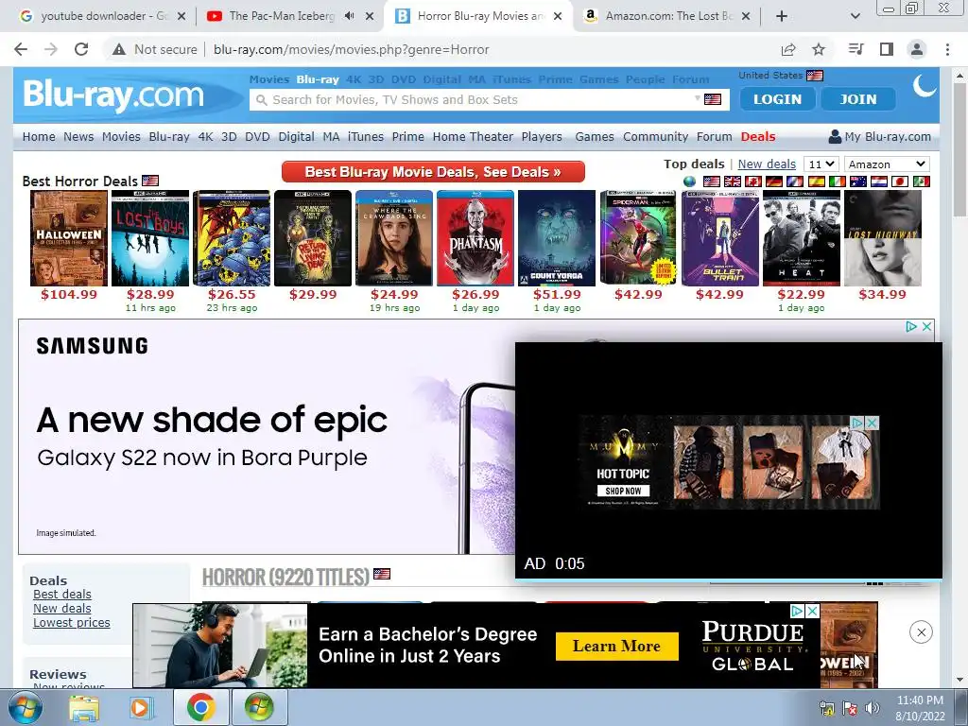Open New deals link
The image size is (968, 726).
coord(767,164)
